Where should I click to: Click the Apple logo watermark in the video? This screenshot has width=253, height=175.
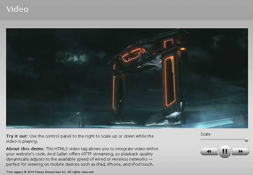240,119
